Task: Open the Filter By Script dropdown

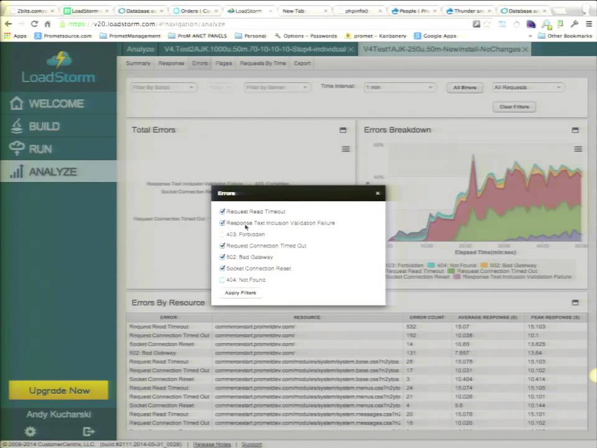Action: 163,87
